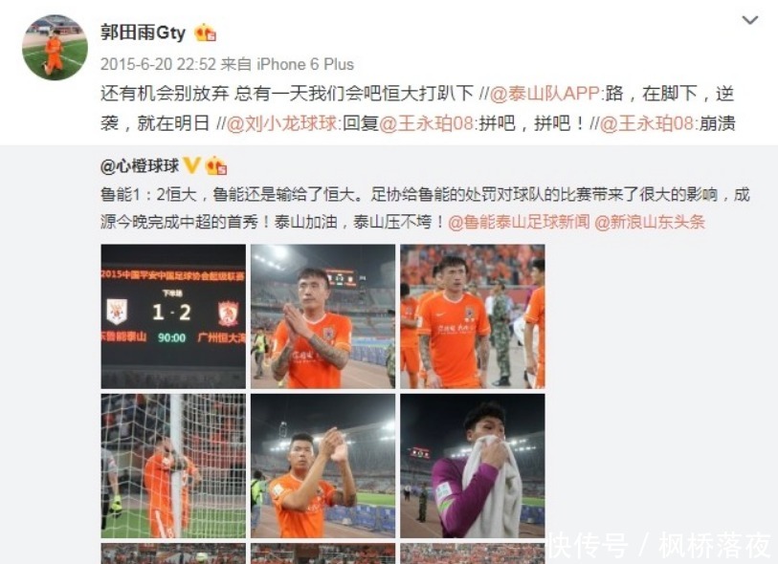This screenshot has height=564, width=778.
Task: Click the iPhone 6 Plus source link
Action: [x=305, y=64]
